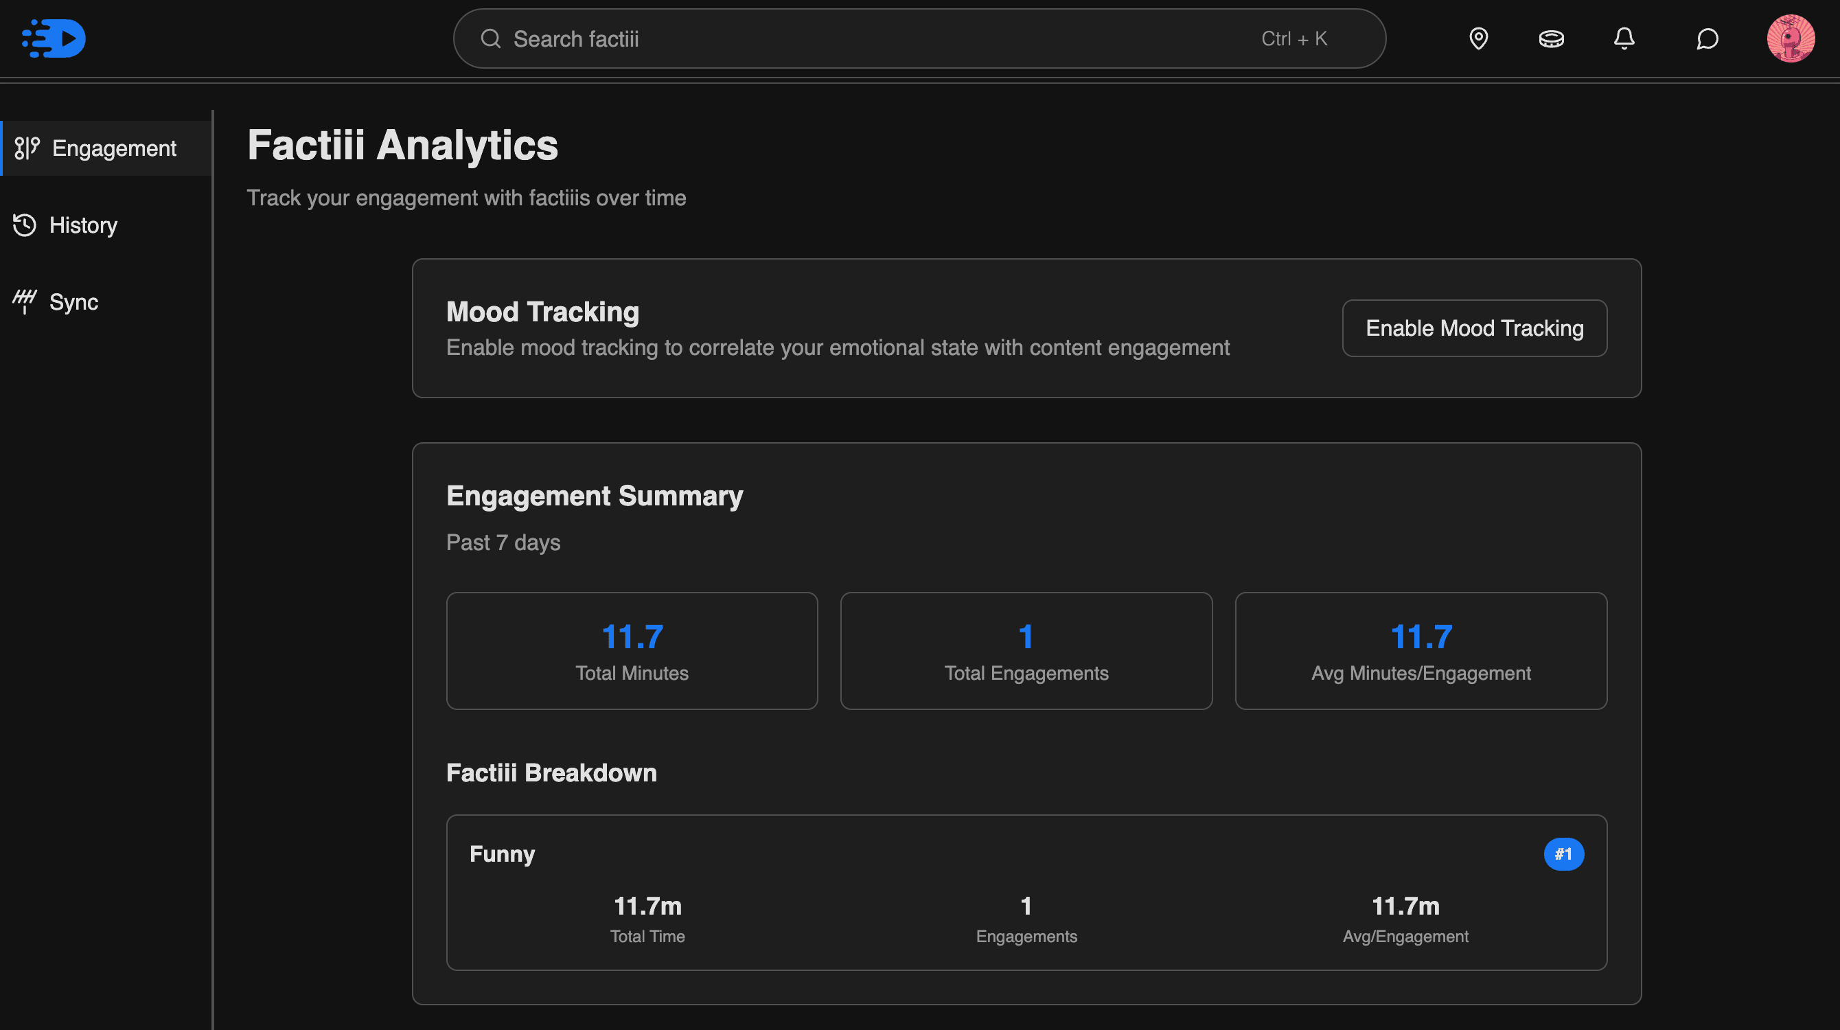The image size is (1840, 1030).
Task: Click the History clock icon in sidebar
Action: [x=24, y=225]
